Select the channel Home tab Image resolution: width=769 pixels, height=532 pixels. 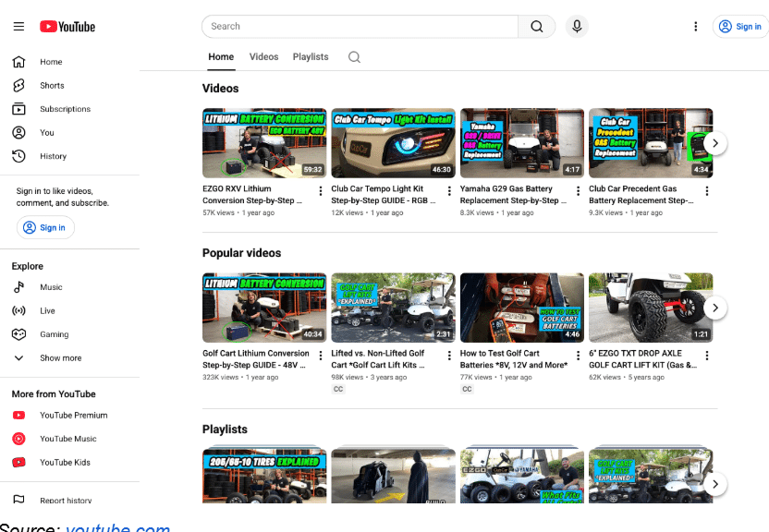(x=221, y=57)
